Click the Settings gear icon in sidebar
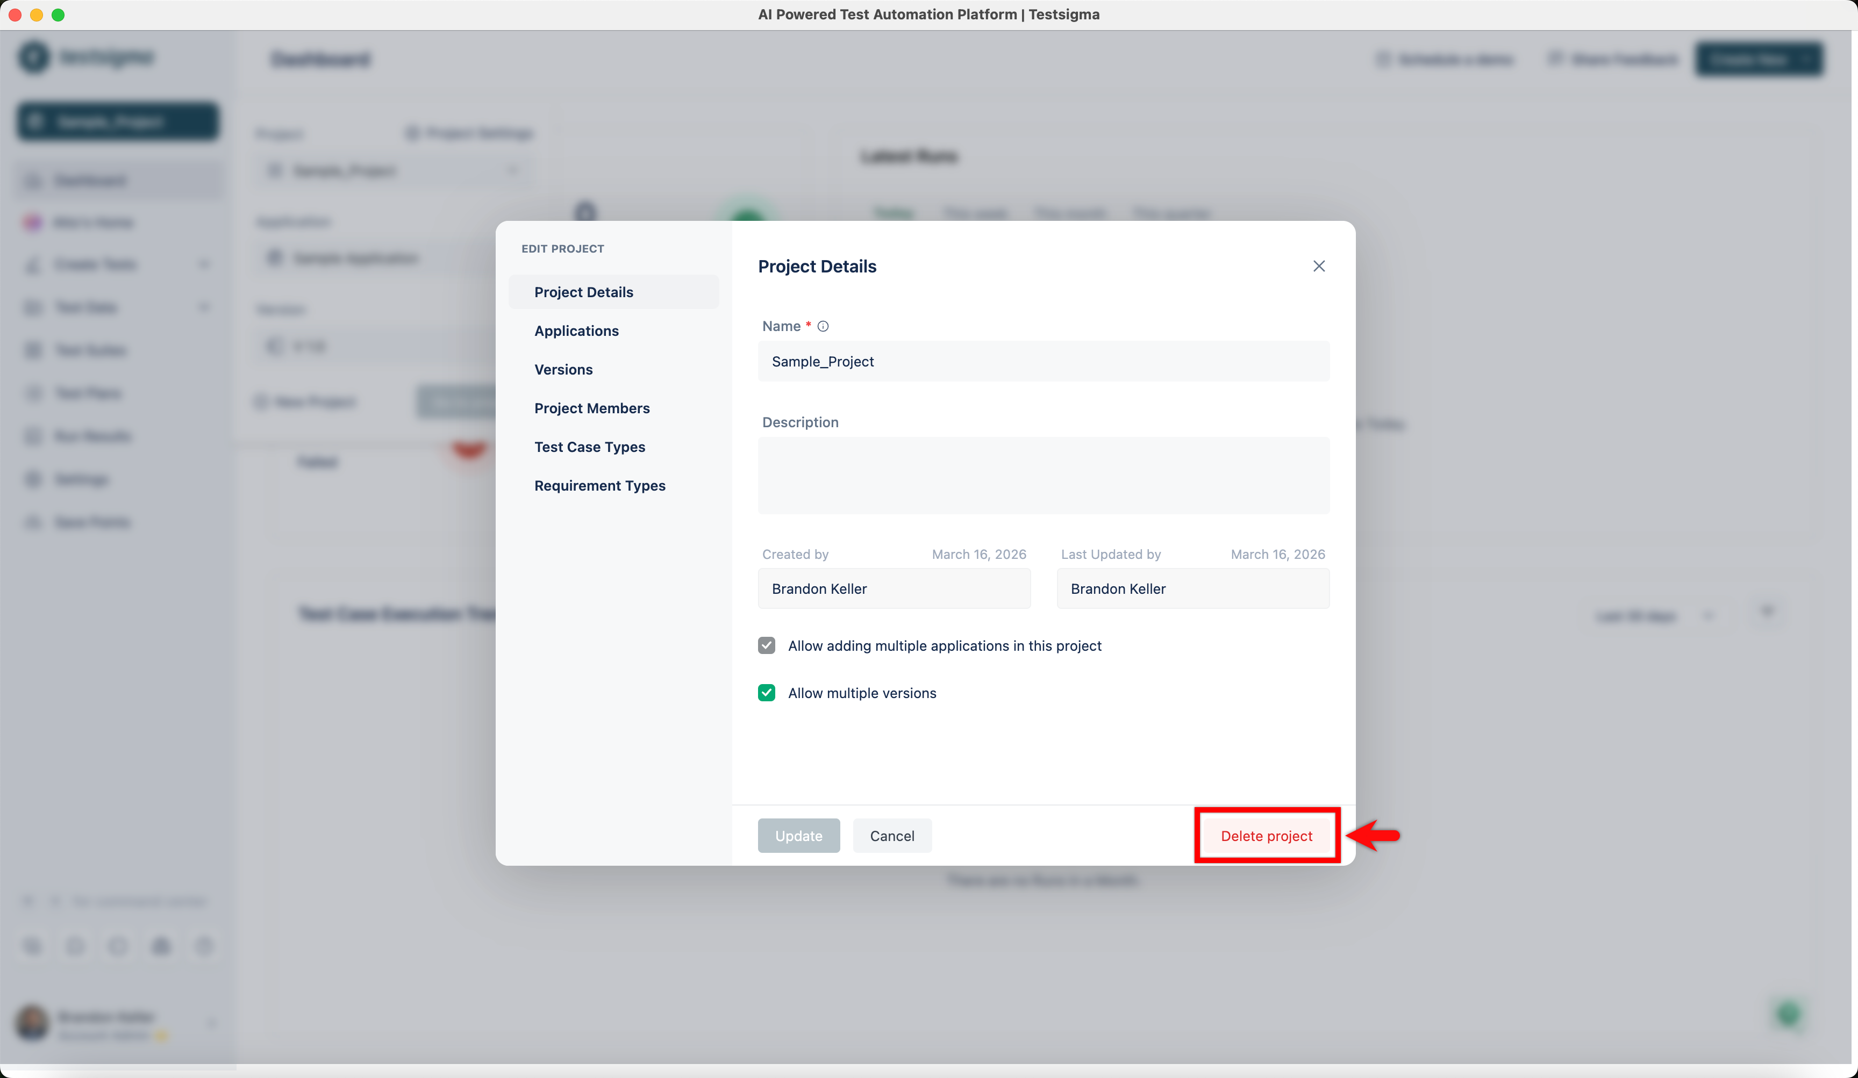Viewport: 1858px width, 1078px height. [33, 480]
